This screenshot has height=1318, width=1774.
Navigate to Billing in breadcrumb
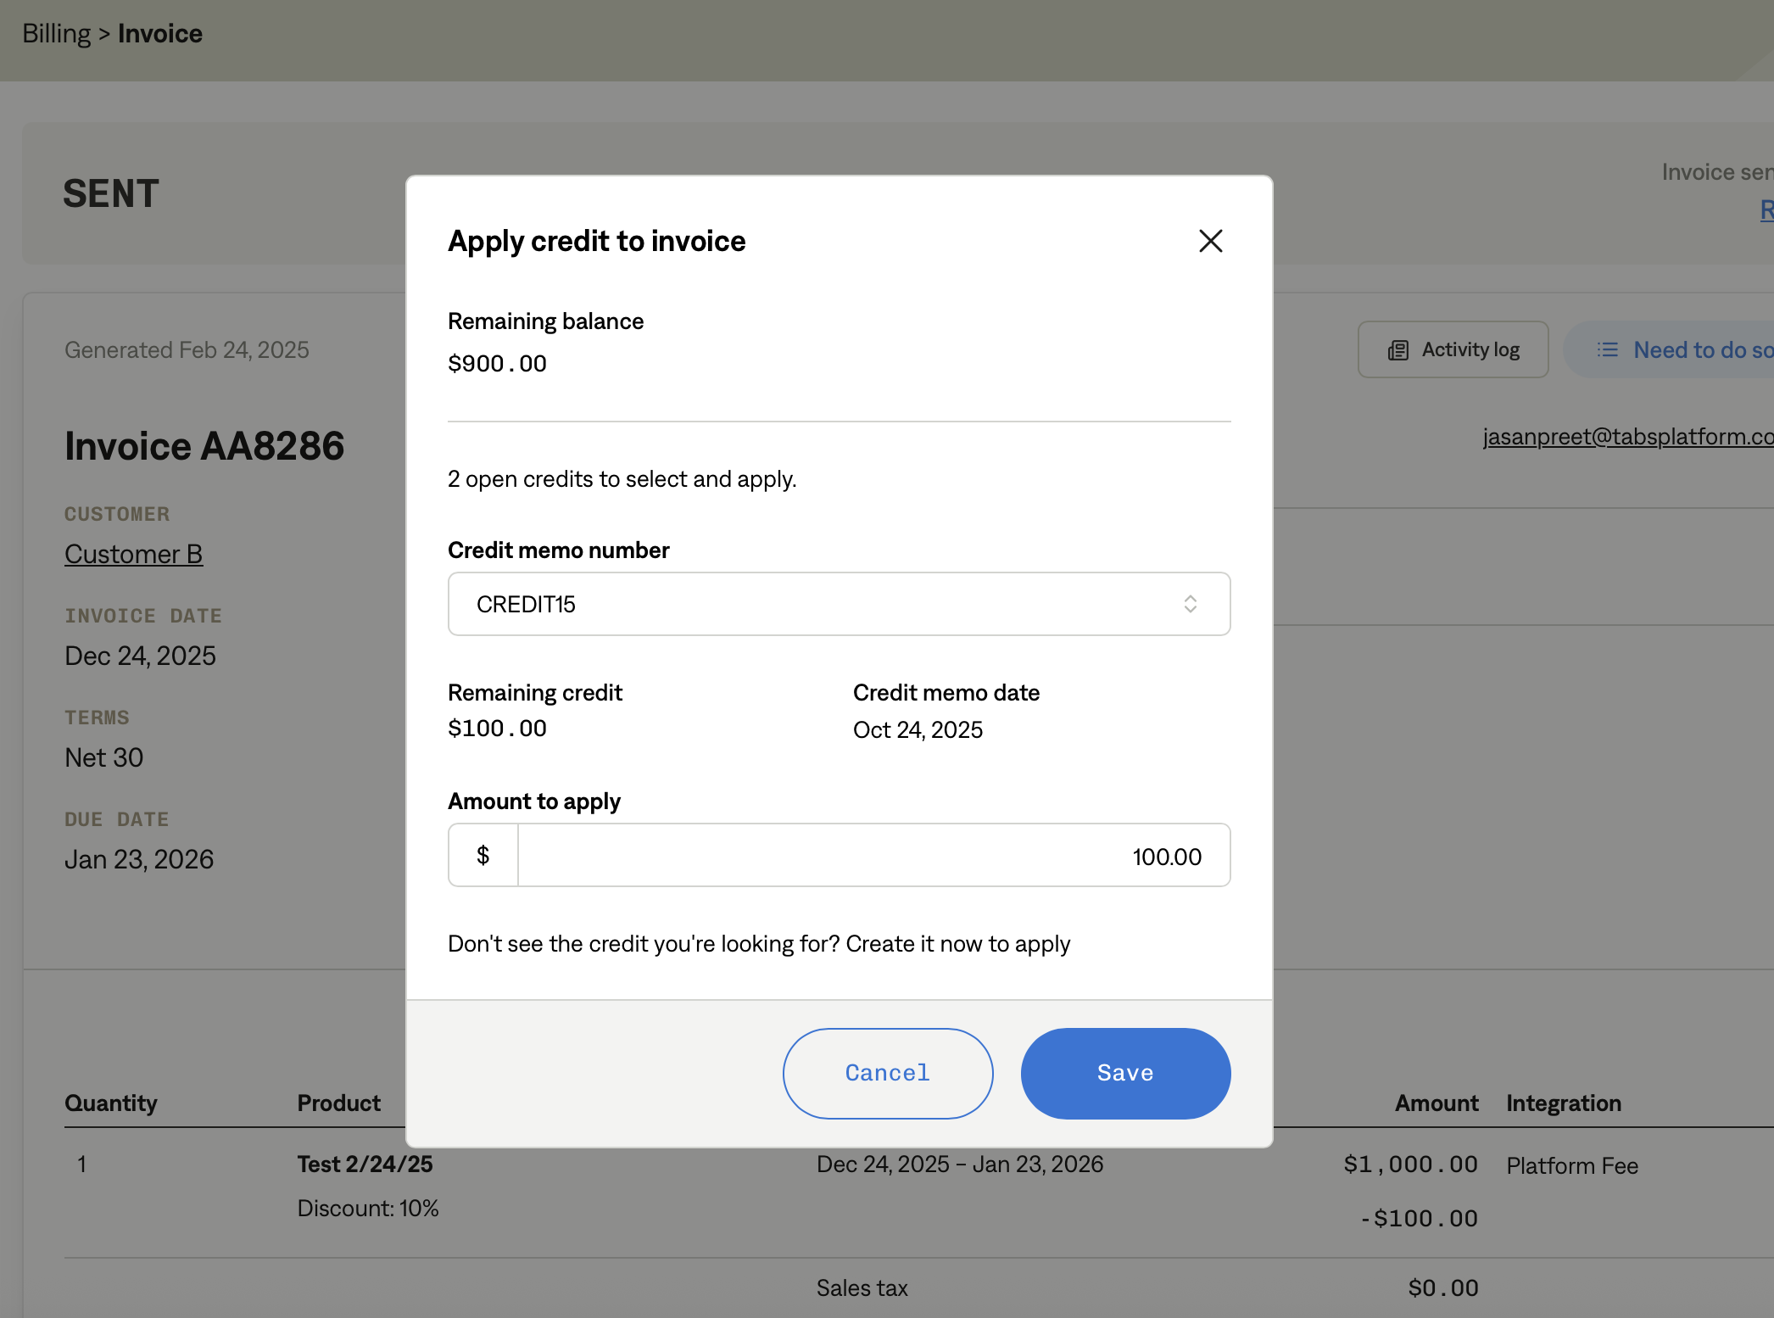tap(56, 34)
